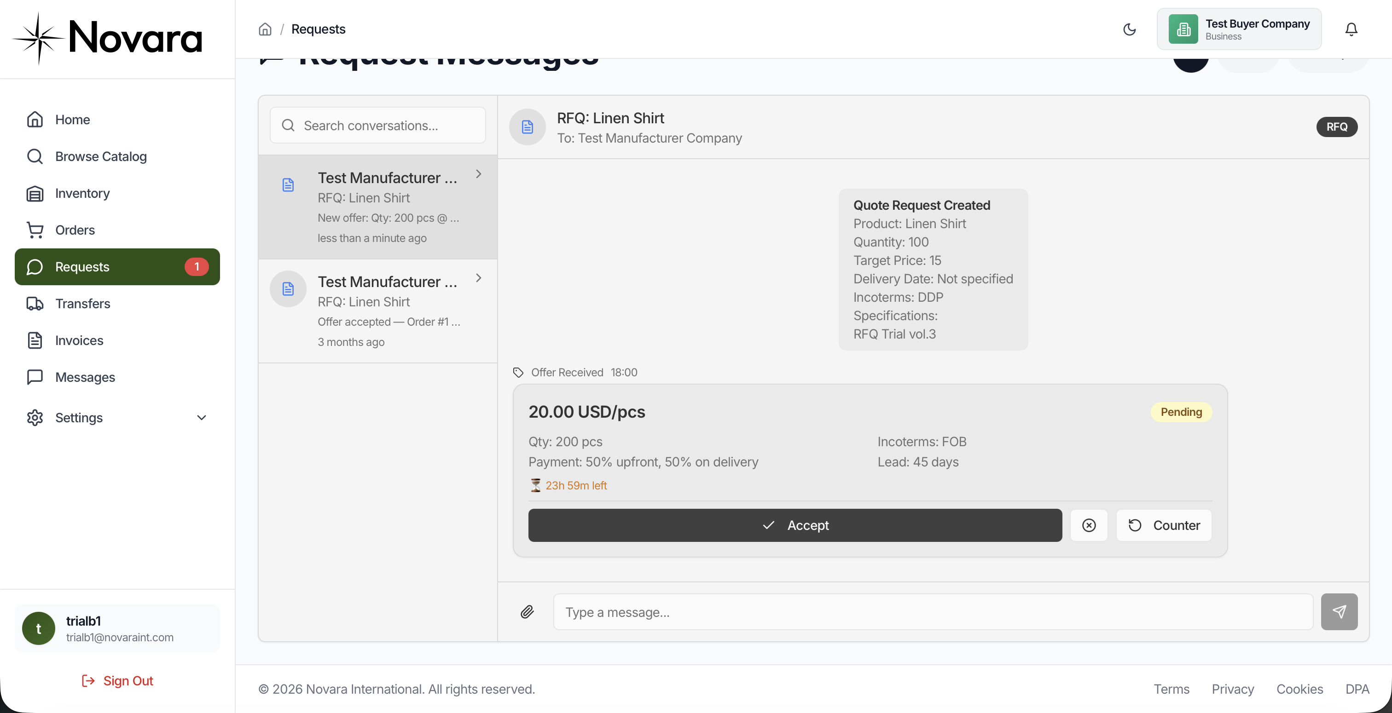Click the trialb1 user avatar
The height and width of the screenshot is (713, 1392).
[38, 628]
